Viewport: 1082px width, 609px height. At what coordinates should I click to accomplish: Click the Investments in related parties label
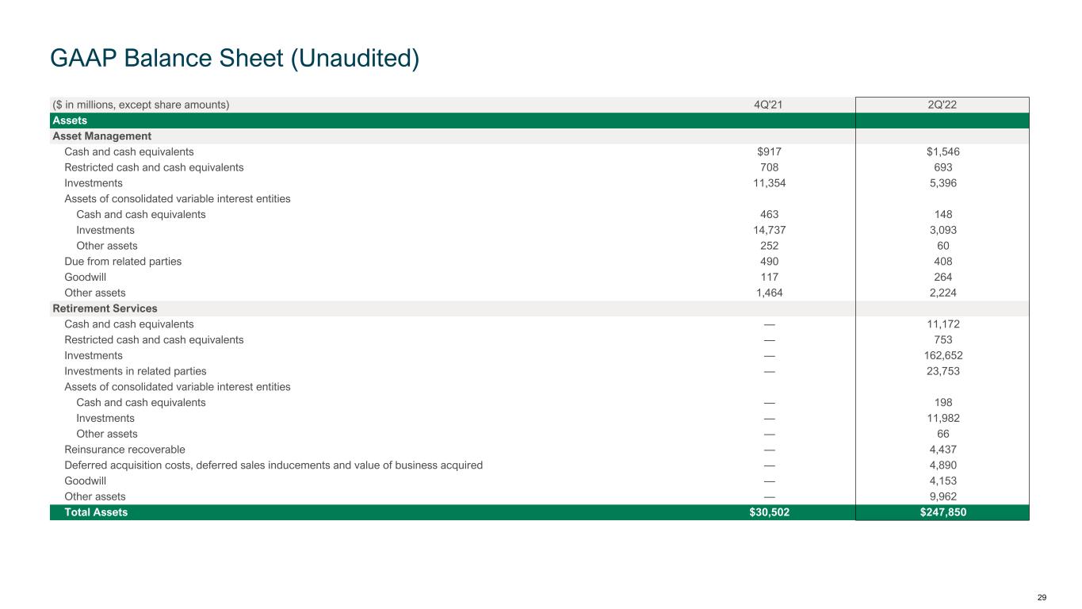(136, 371)
